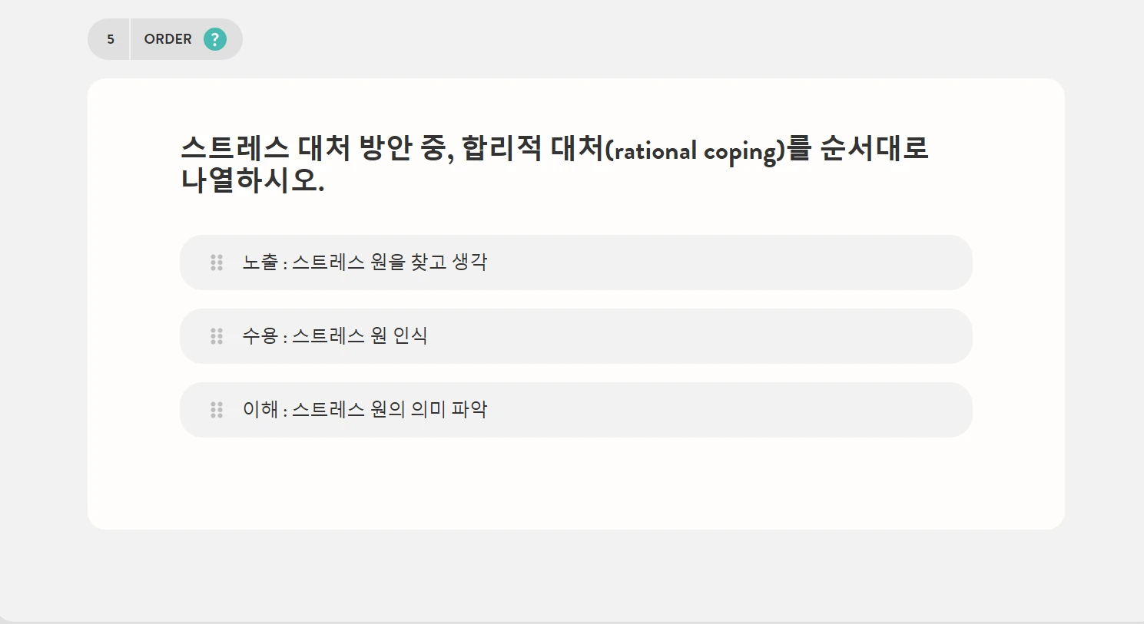Image resolution: width=1144 pixels, height=624 pixels.
Task: Click the (rational coping) text in heading
Action: 695,151
